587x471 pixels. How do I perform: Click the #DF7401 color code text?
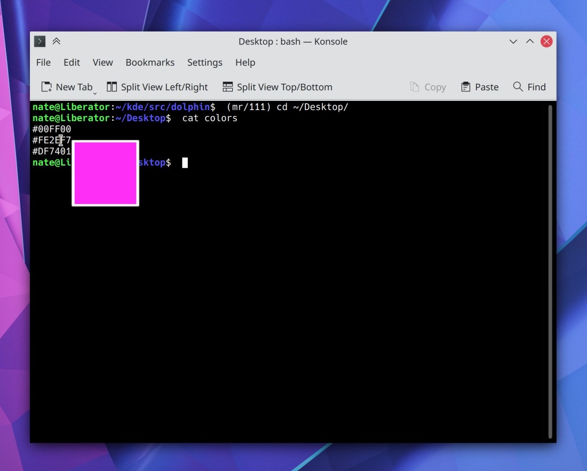click(x=52, y=152)
